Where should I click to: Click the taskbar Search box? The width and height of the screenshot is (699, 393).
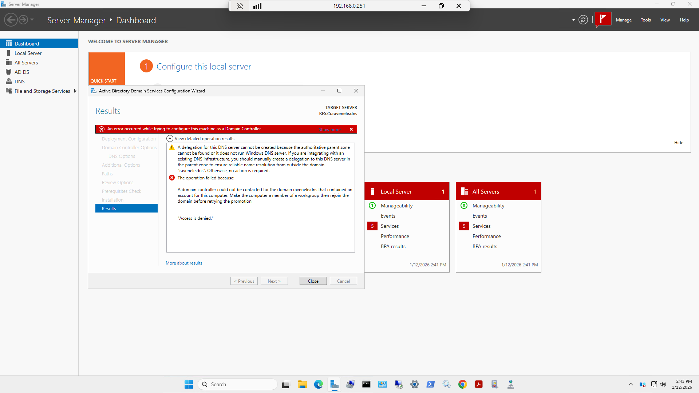click(x=237, y=384)
